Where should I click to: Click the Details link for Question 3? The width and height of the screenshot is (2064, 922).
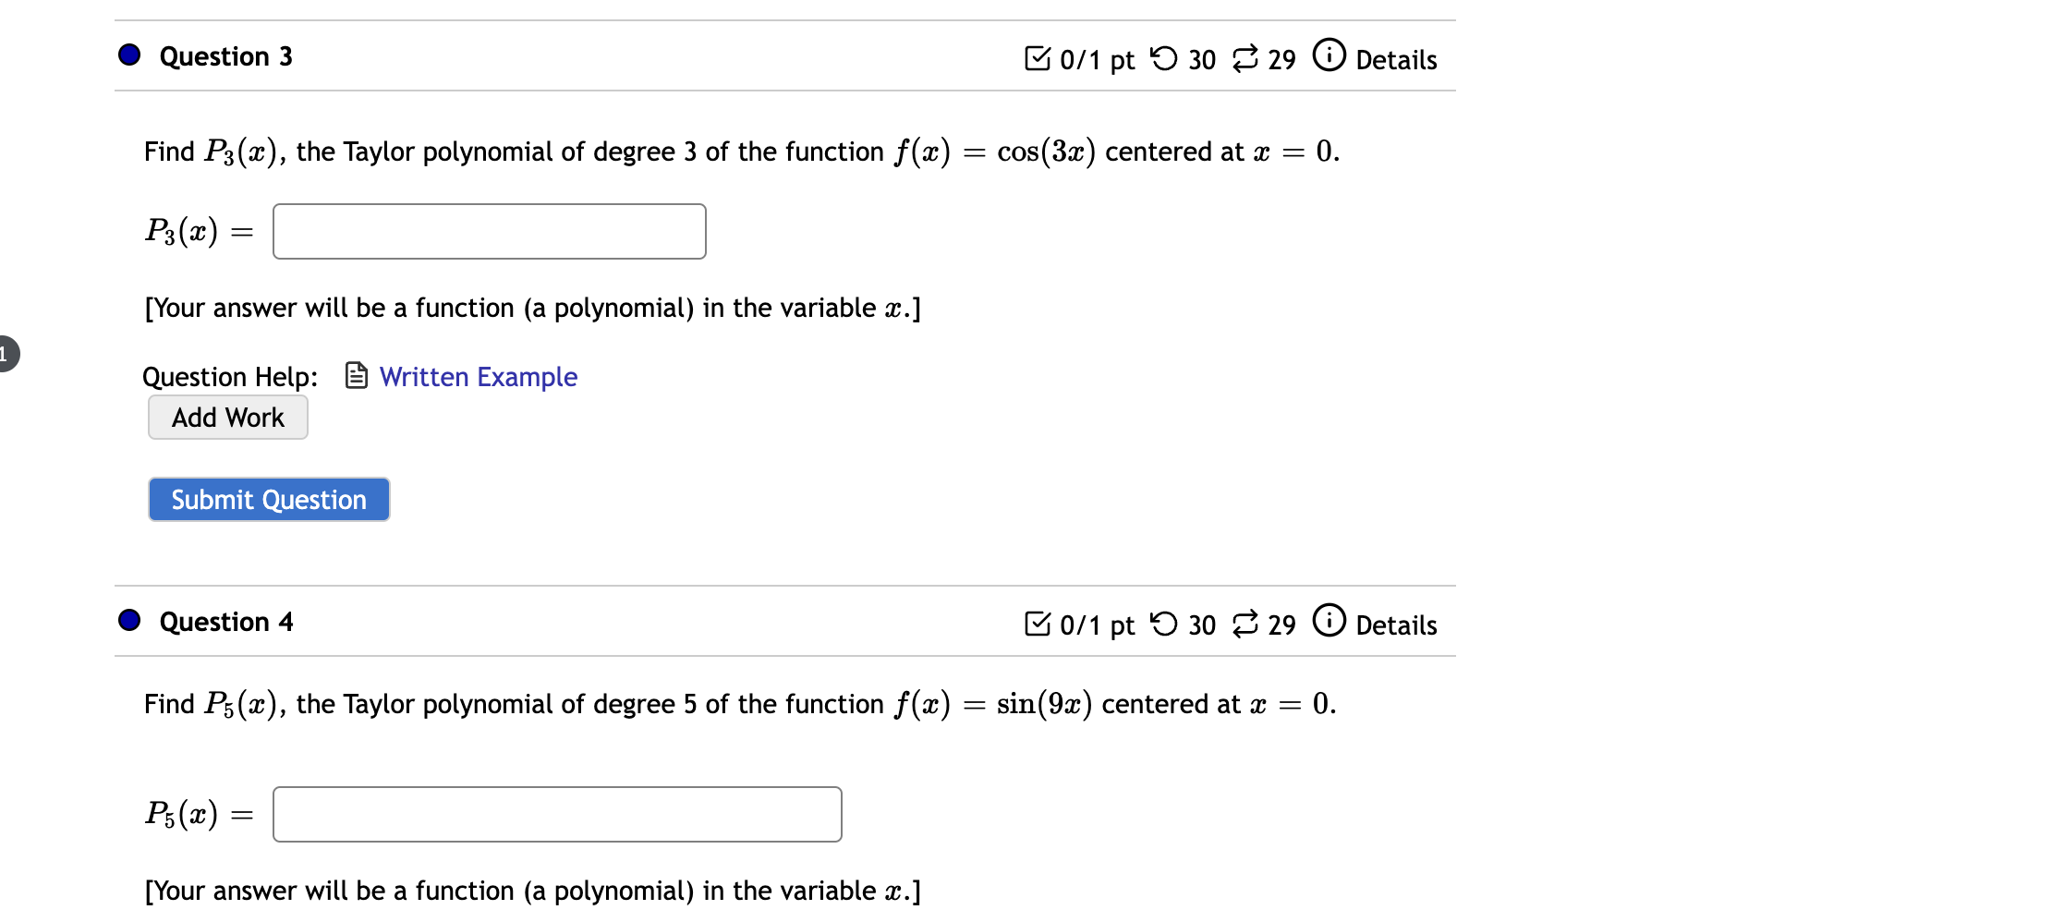coord(1395,59)
